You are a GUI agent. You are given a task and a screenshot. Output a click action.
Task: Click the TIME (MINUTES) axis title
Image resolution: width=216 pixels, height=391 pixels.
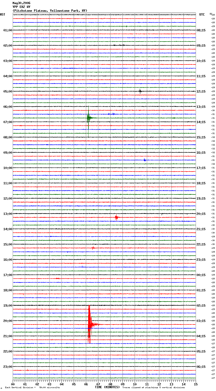click(107, 387)
